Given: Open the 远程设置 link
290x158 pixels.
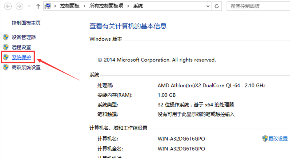Looking at the screenshot, I should [x=21, y=47].
